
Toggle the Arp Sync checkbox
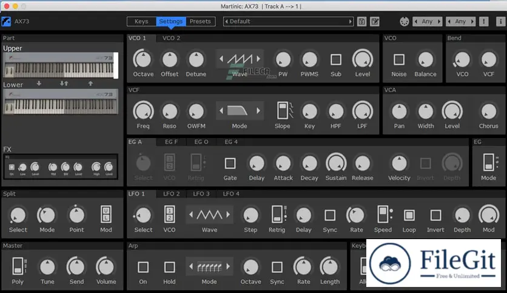coord(277,267)
